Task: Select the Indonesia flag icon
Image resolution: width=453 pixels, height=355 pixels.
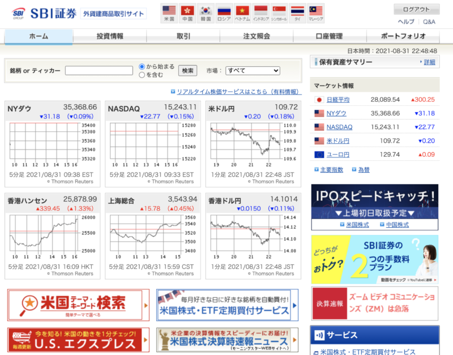Action: (260, 13)
